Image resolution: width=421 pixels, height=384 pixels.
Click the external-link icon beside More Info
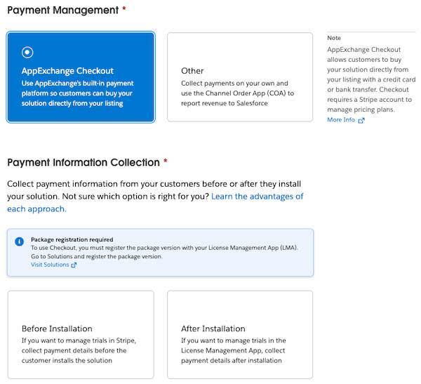click(x=361, y=120)
